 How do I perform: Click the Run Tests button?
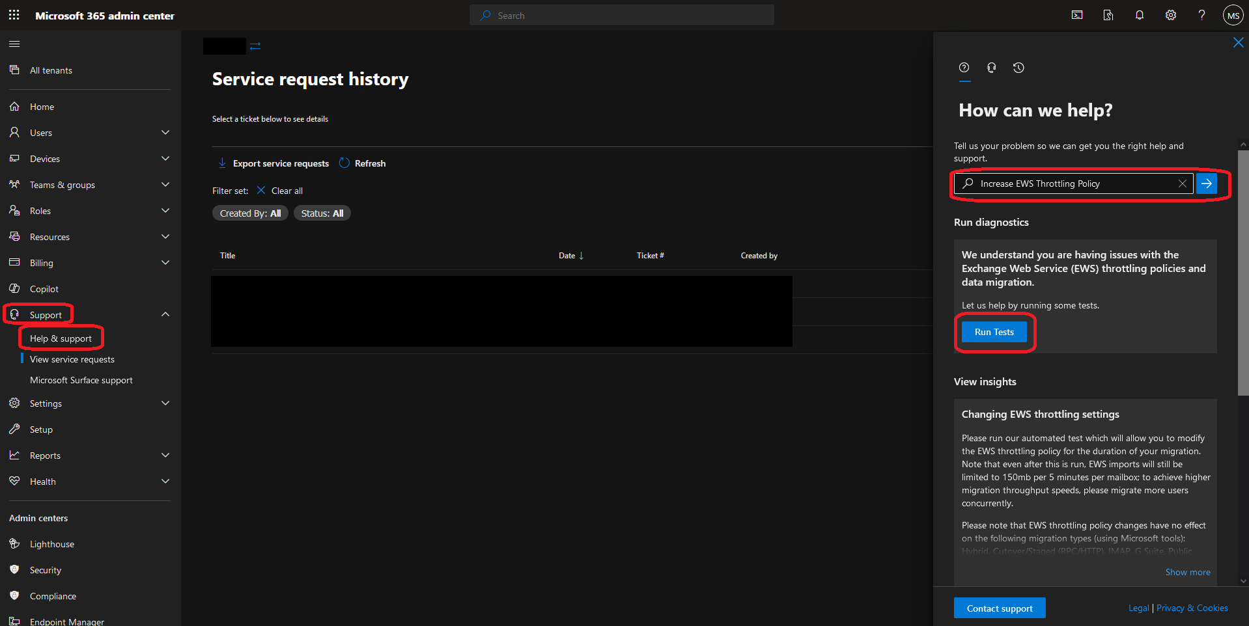(x=994, y=332)
